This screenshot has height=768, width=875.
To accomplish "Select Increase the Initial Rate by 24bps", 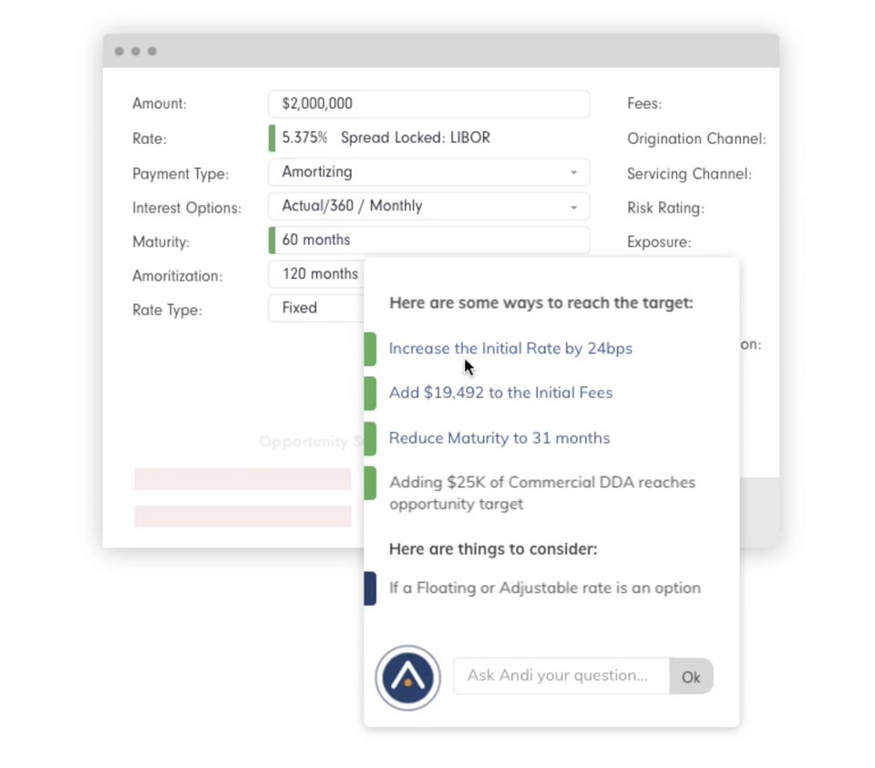I will tap(510, 349).
